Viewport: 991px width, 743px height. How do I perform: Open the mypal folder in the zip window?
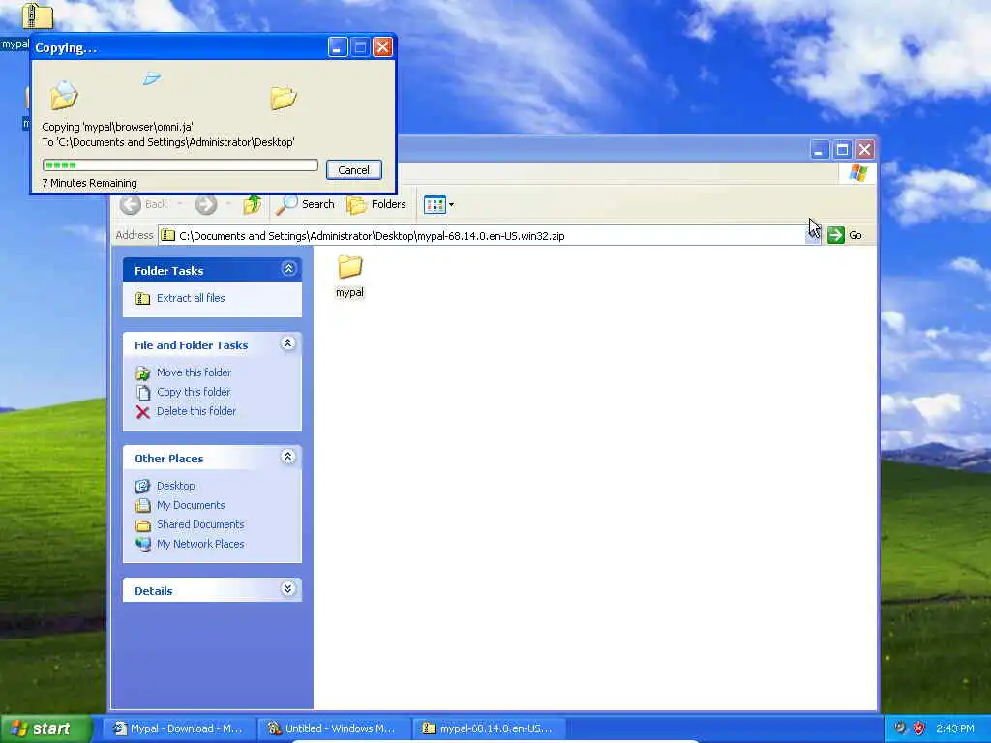[x=349, y=276]
